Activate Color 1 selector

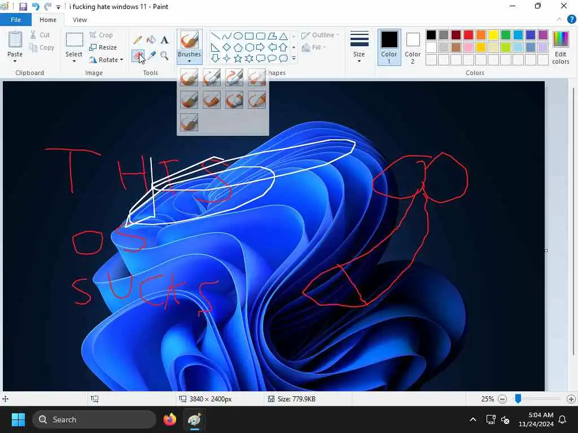(x=389, y=47)
